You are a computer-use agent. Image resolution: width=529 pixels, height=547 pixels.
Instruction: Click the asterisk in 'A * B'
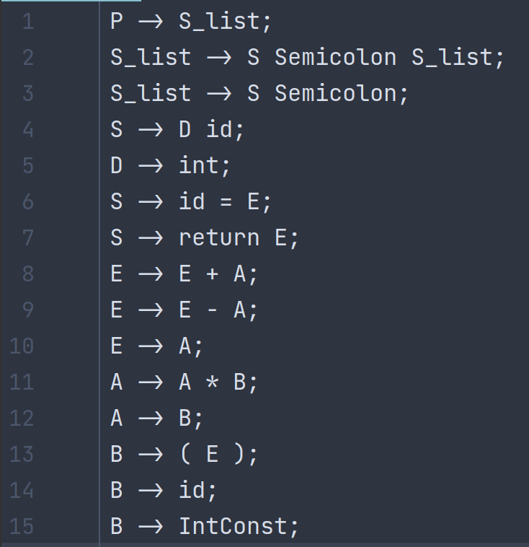pyautogui.click(x=213, y=382)
